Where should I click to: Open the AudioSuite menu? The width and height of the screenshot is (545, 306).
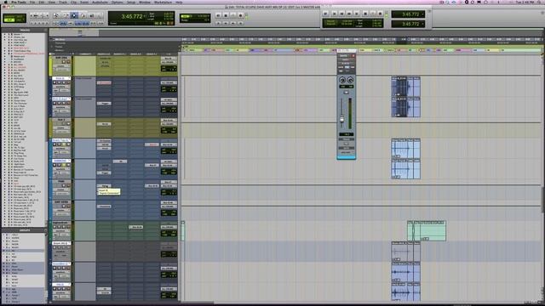point(100,2)
